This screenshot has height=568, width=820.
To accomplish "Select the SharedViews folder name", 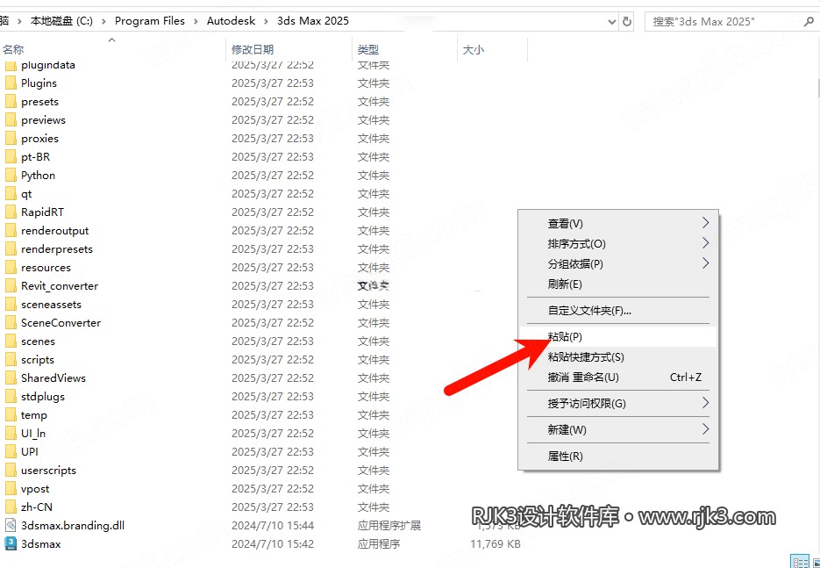I will pos(53,378).
